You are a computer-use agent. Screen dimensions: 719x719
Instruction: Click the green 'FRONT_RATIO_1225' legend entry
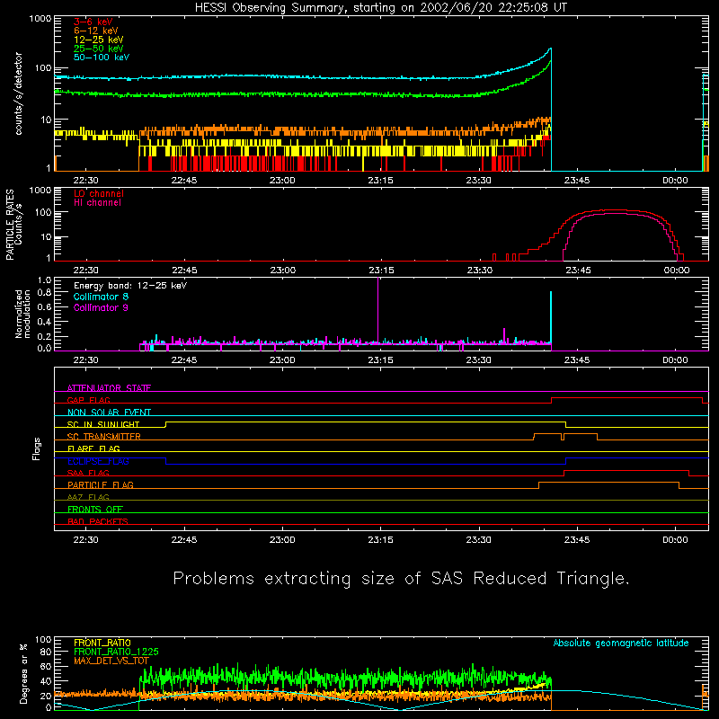116,652
